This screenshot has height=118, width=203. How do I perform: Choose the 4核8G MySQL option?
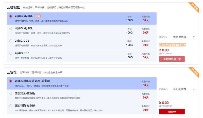point(11,28)
